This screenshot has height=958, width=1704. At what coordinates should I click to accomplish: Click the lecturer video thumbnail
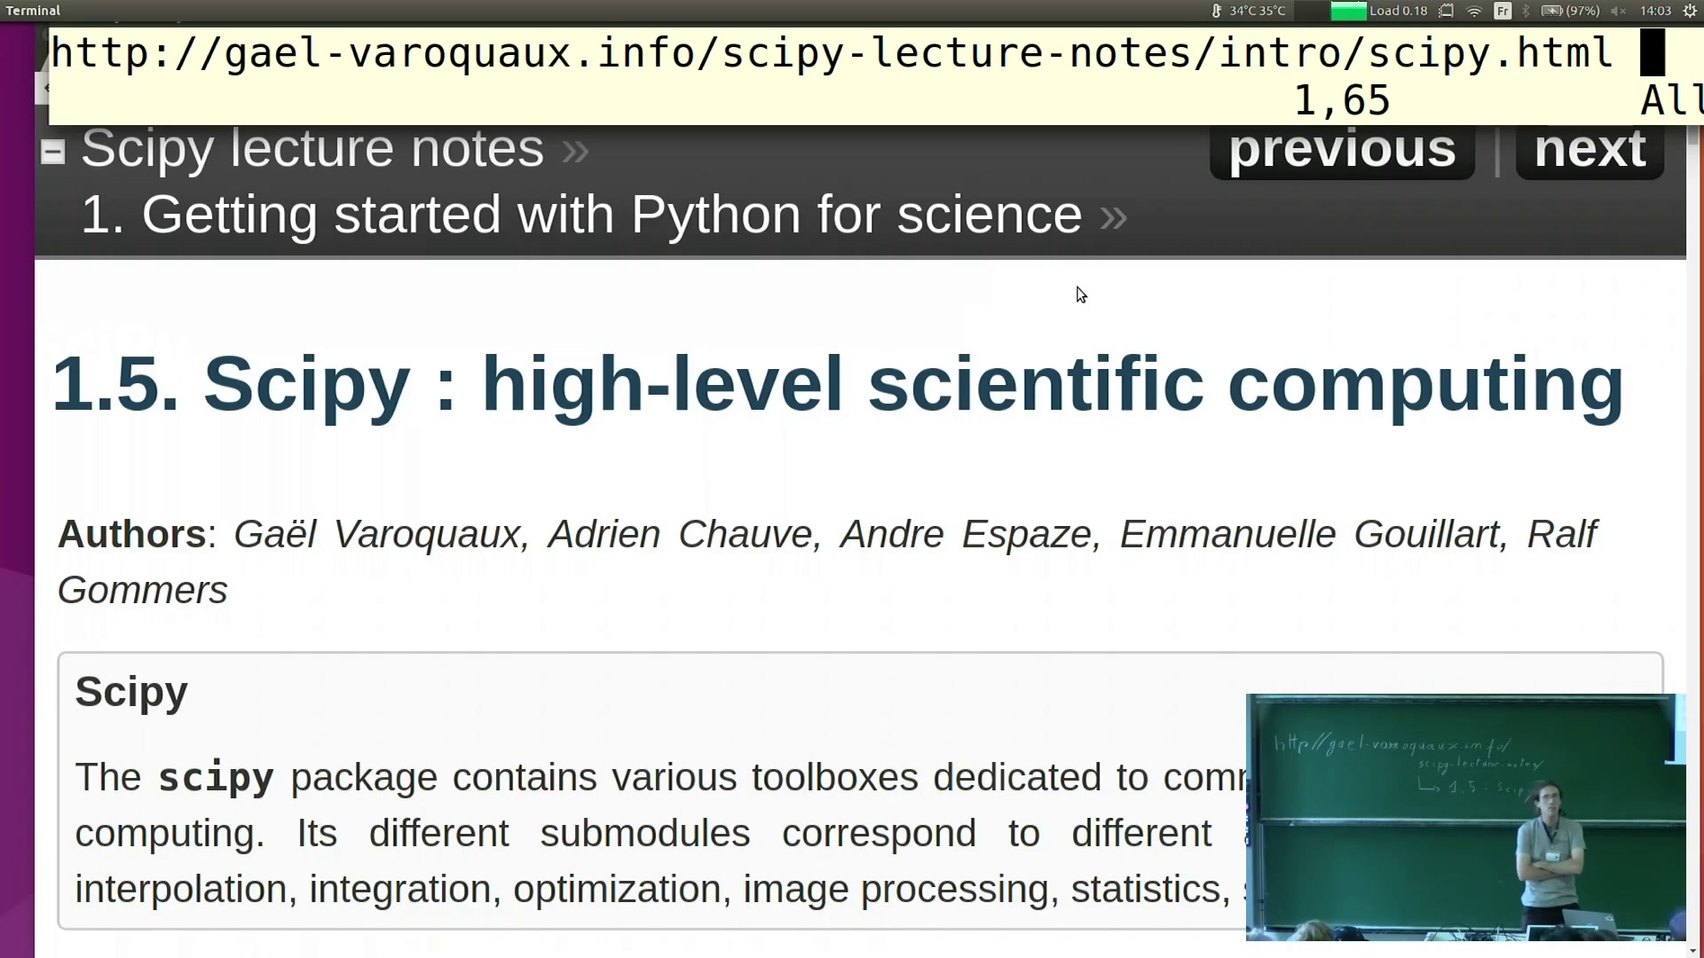(1465, 817)
